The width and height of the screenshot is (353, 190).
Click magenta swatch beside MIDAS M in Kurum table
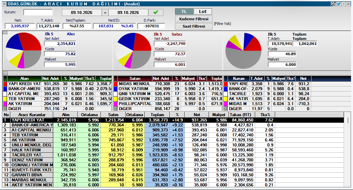tap(226, 104)
